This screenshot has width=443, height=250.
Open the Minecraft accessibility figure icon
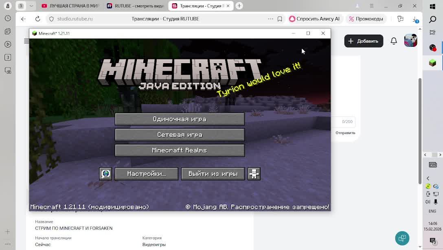[x=254, y=174]
